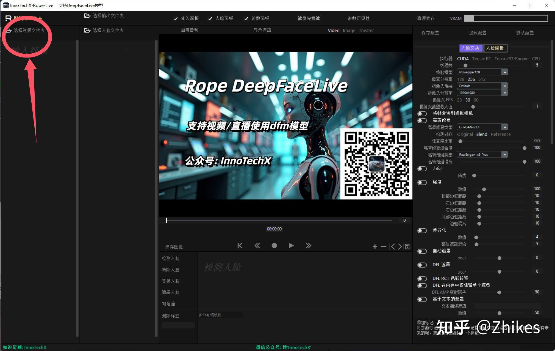This screenshot has width=555, height=351.
Task: Remove a marker with the minus icon
Action: click(384, 247)
